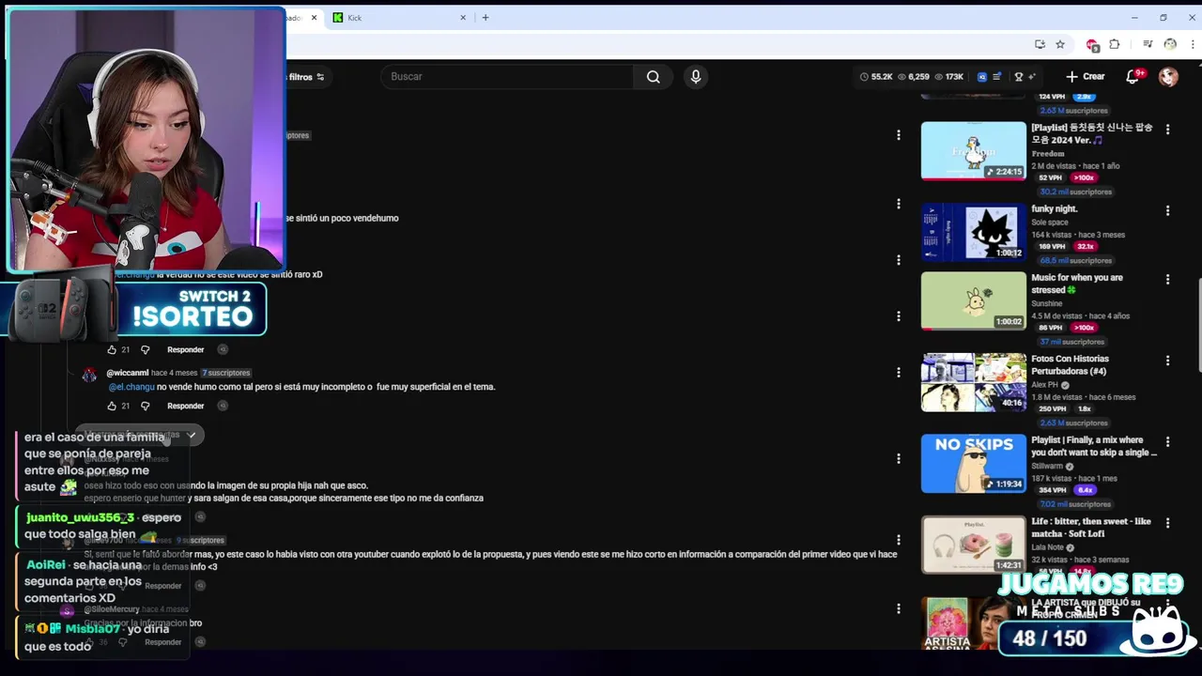Screen dimensions: 1202x676
Task: Activate voice search microphone
Action: click(x=696, y=77)
